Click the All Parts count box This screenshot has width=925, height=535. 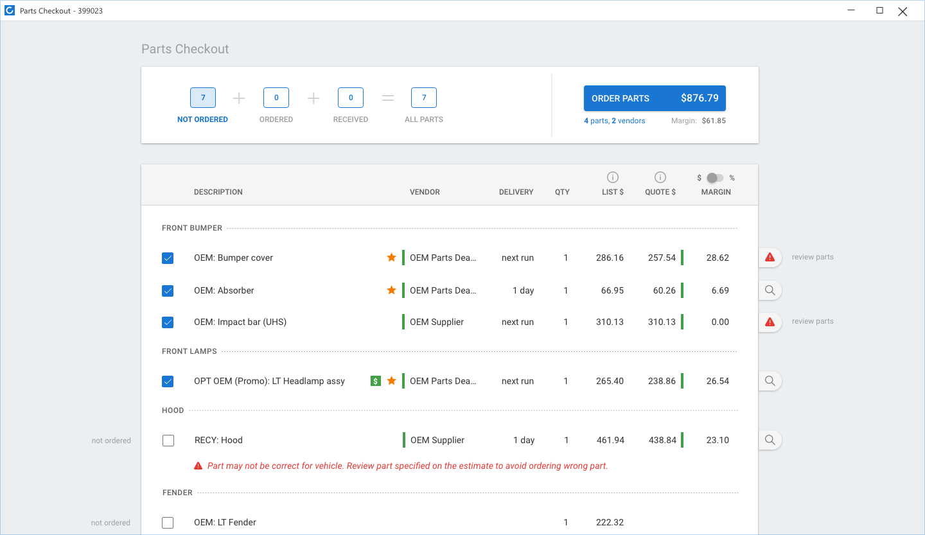(x=424, y=98)
